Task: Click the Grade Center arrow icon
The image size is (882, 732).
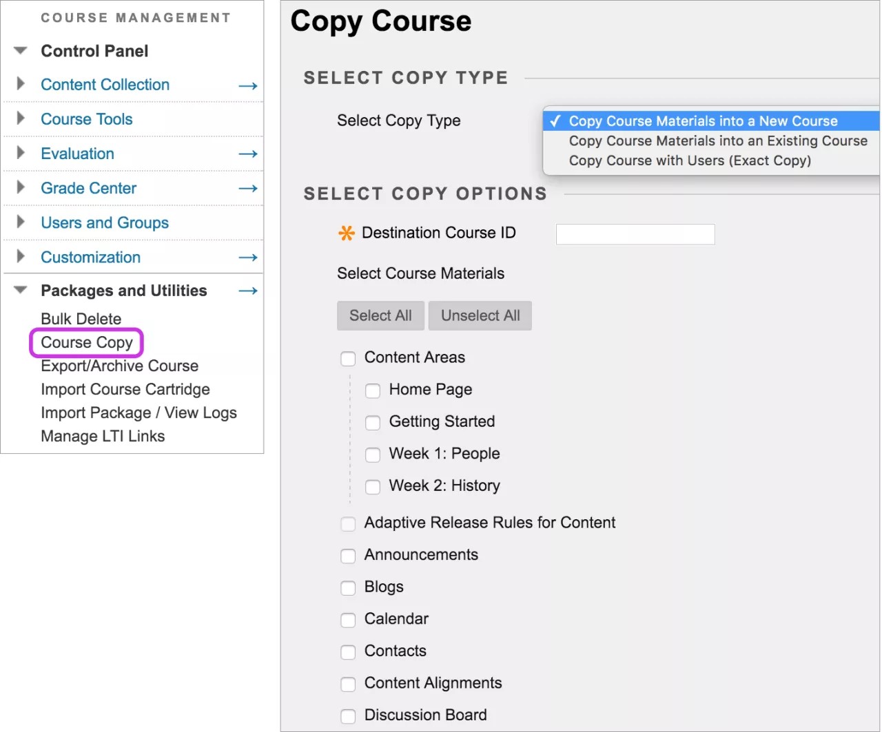Action: [247, 188]
